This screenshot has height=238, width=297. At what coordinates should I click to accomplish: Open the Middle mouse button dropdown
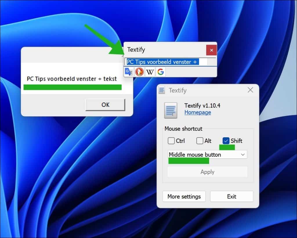207,155
